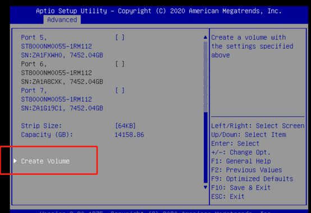Select the Create Volume entry

pos(45,161)
